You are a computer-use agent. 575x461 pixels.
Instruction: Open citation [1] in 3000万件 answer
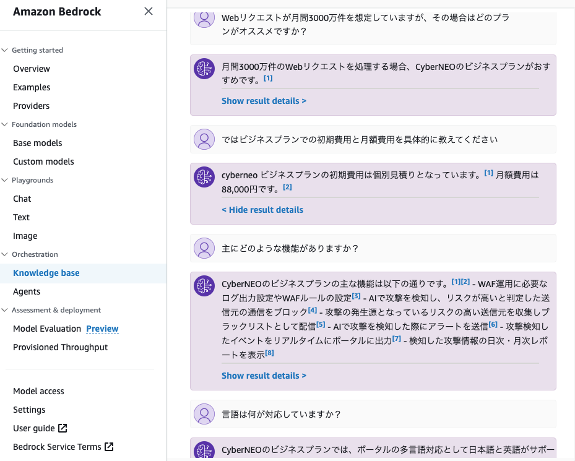click(x=268, y=78)
